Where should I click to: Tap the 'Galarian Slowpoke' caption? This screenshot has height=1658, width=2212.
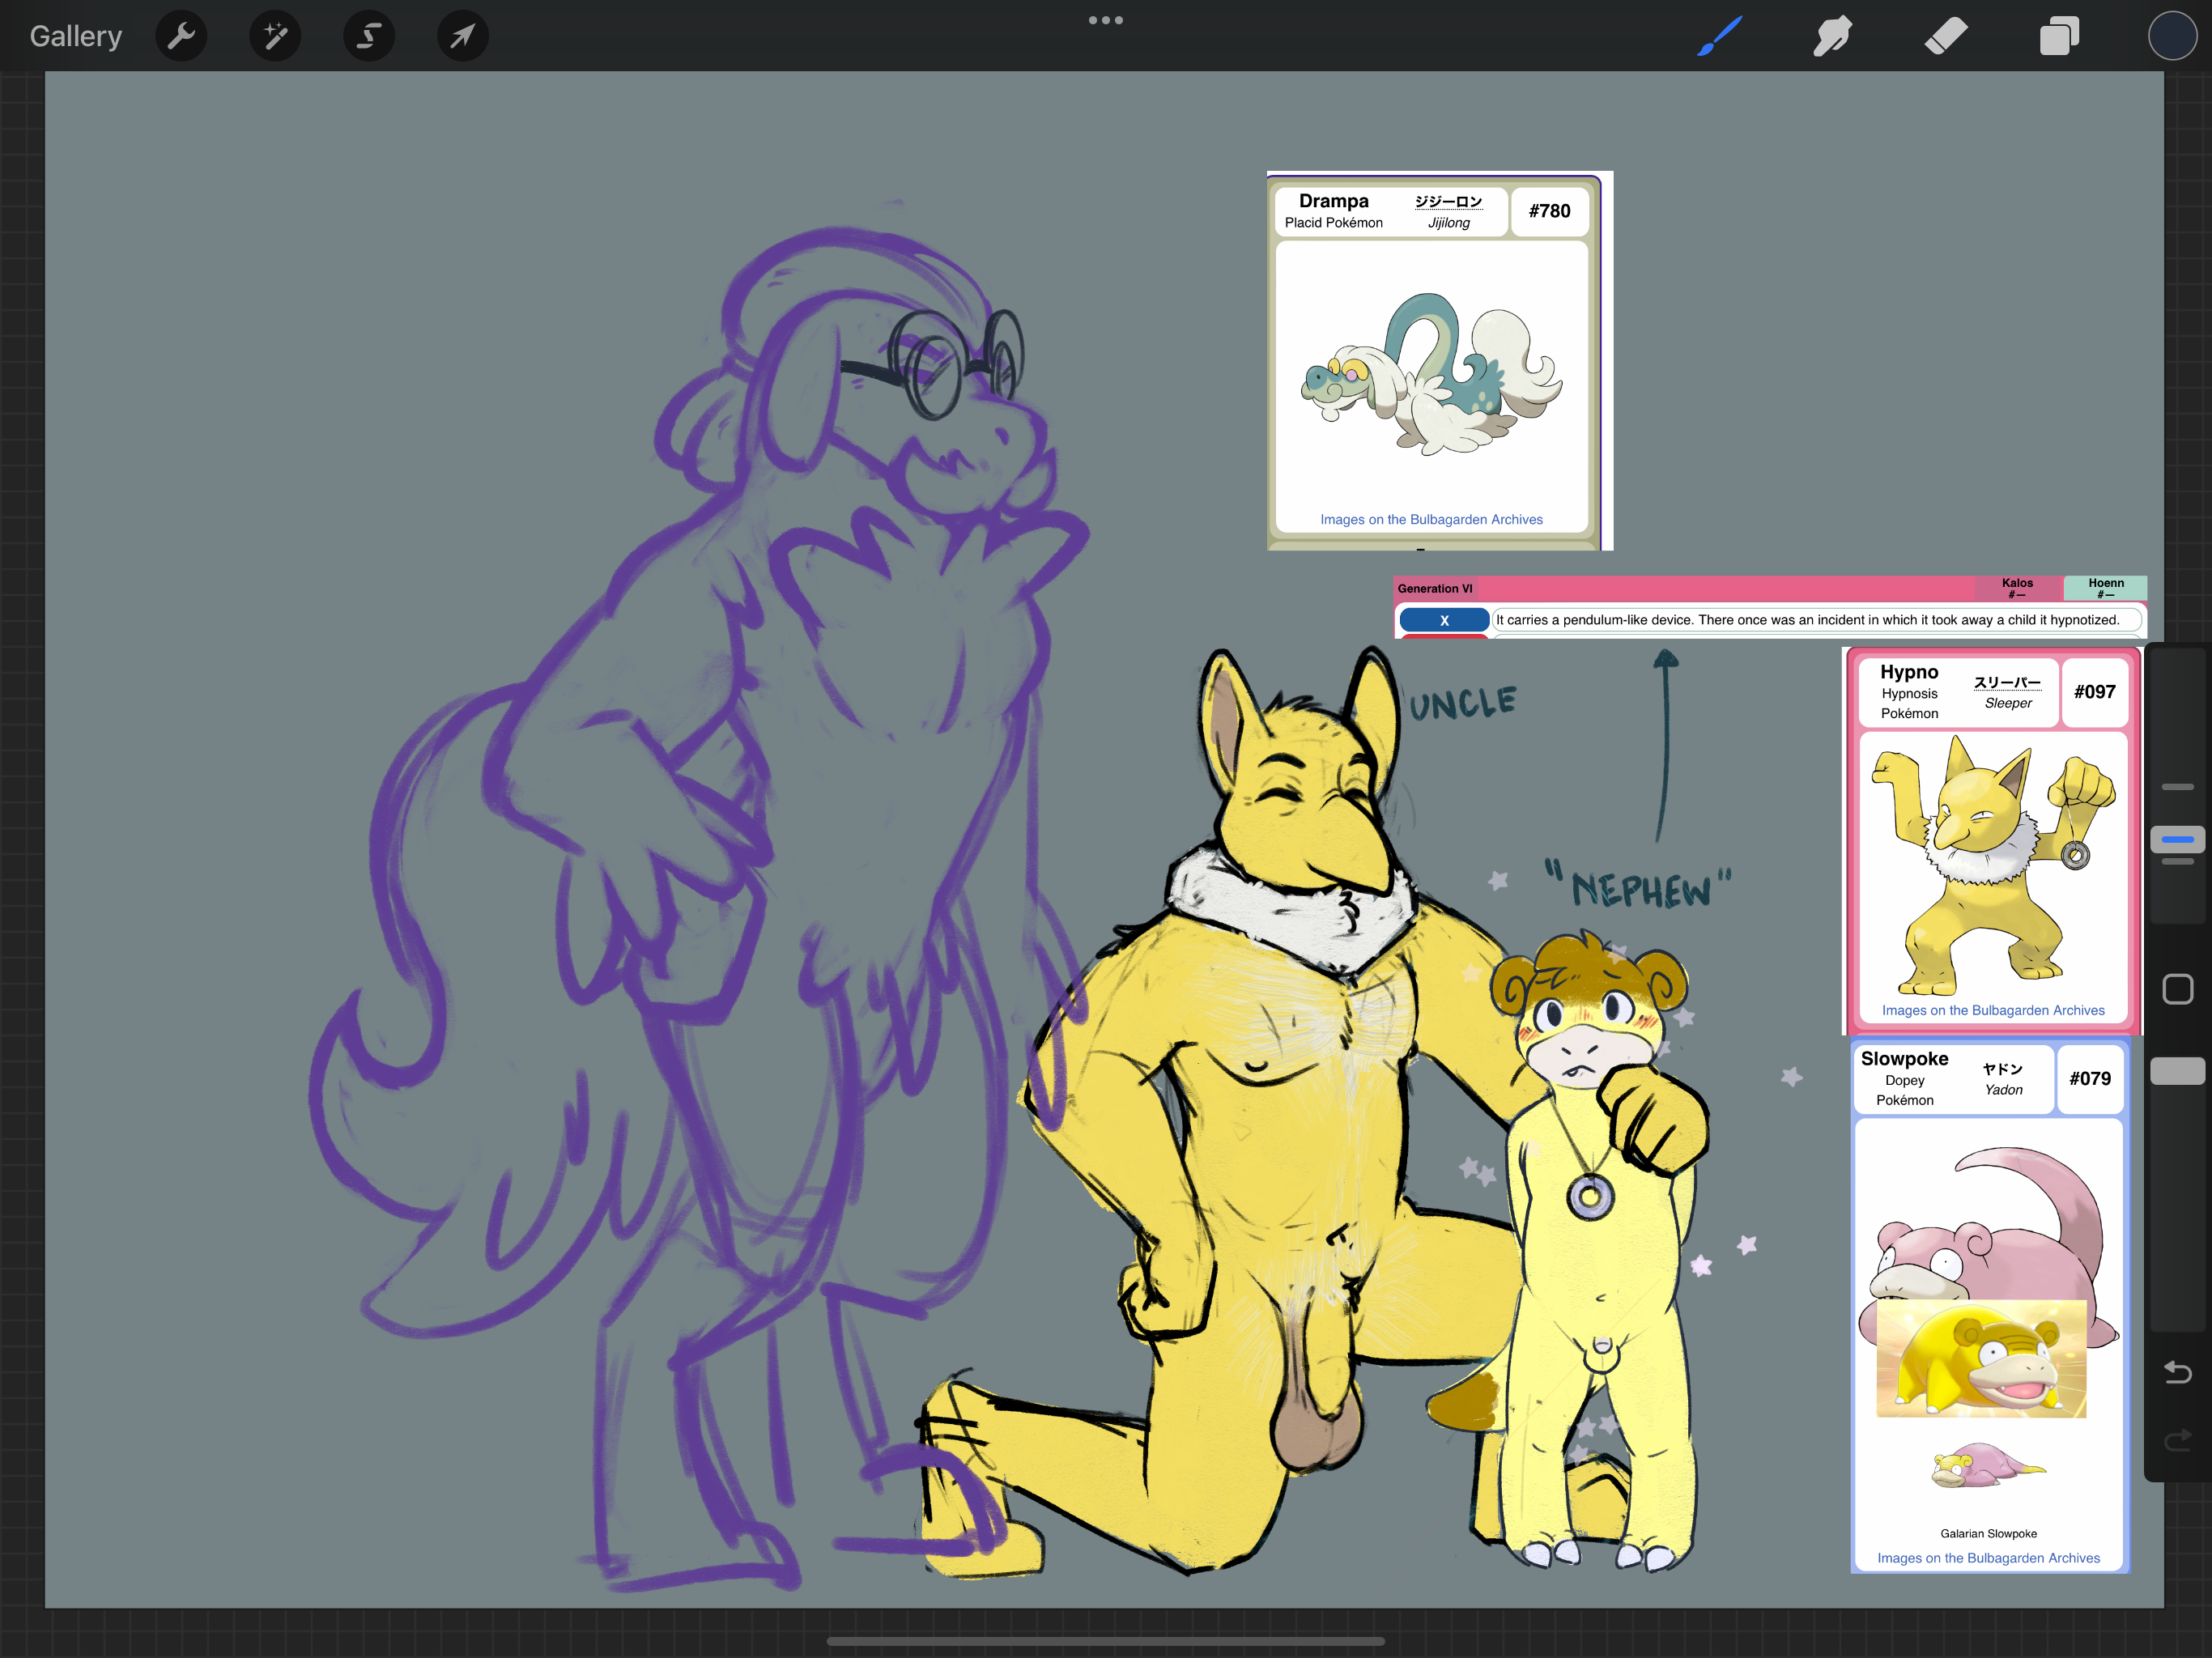1988,1534
